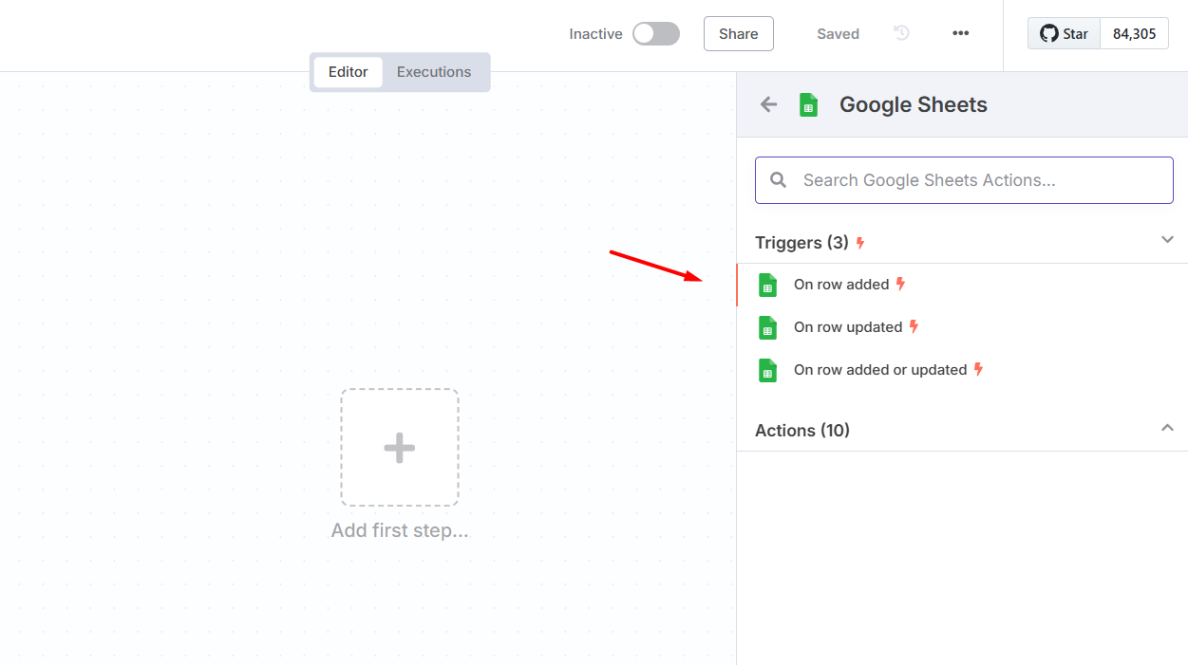Click the lightning bolt after 'On row added or updated'

[x=979, y=369]
